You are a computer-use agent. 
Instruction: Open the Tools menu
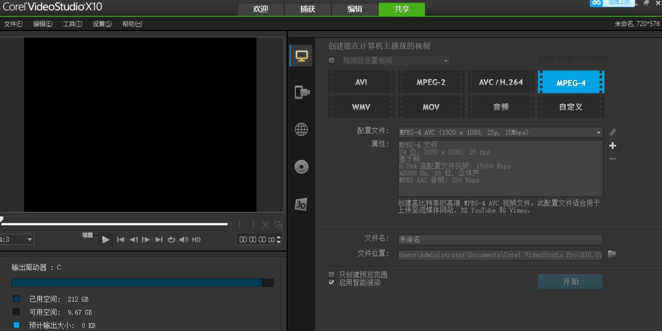[x=72, y=24]
